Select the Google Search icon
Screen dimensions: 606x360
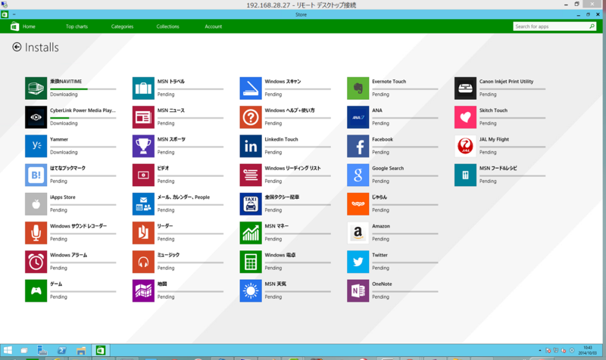358,175
